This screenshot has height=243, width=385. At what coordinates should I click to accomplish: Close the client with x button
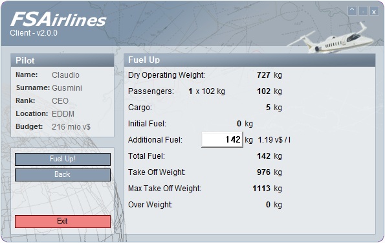[374, 11]
